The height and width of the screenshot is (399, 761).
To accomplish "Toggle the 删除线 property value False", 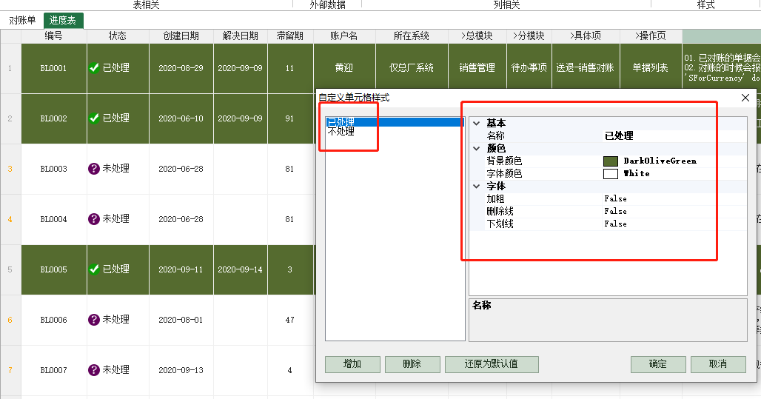I will (615, 211).
